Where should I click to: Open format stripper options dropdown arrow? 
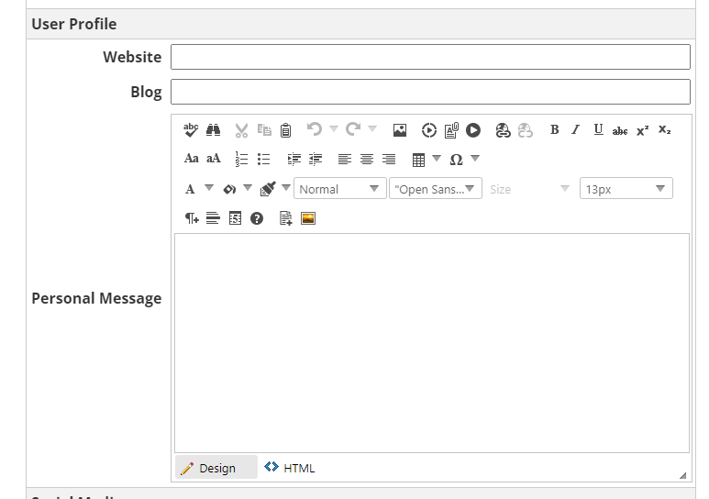point(286,187)
